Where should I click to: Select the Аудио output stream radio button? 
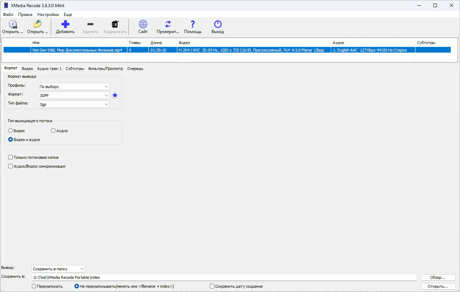coord(53,131)
